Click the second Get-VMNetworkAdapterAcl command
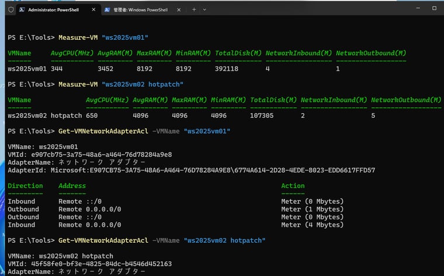Viewport: 444px width, 276px height. click(103, 240)
